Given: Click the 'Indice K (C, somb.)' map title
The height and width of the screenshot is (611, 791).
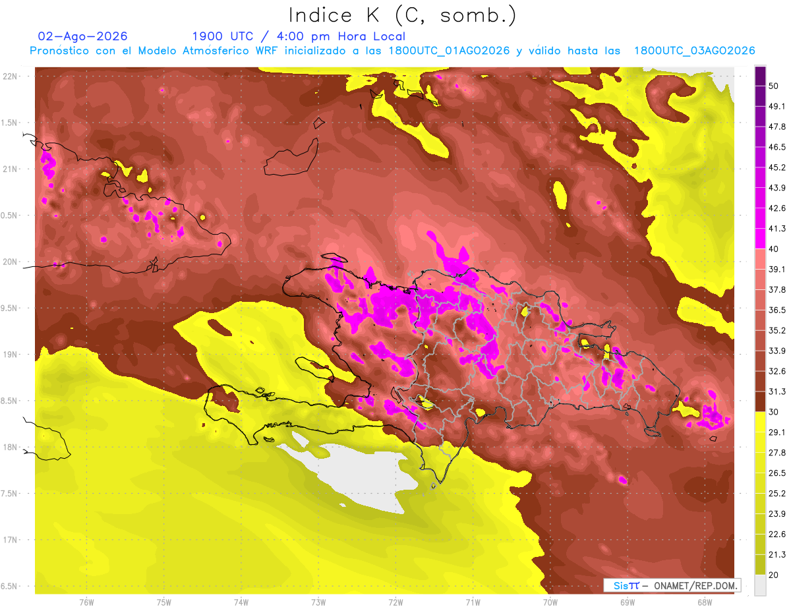Looking at the screenshot, I should (402, 15).
